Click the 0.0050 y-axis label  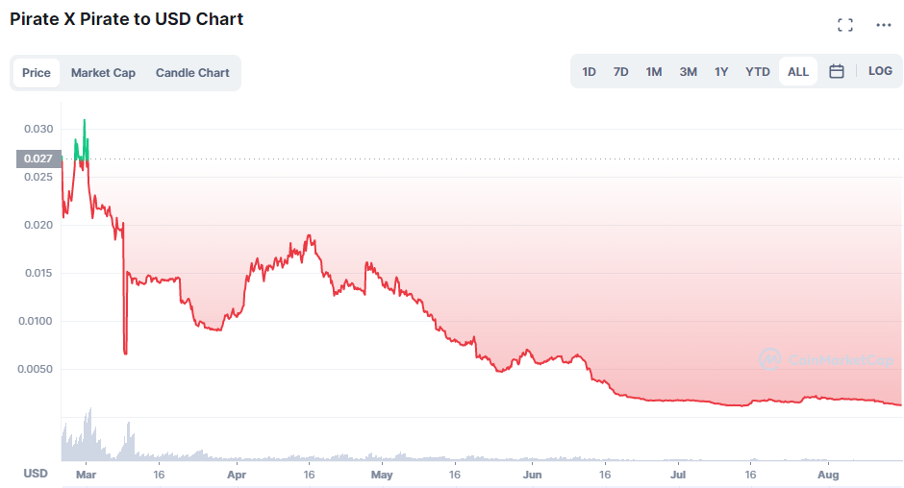coord(36,369)
